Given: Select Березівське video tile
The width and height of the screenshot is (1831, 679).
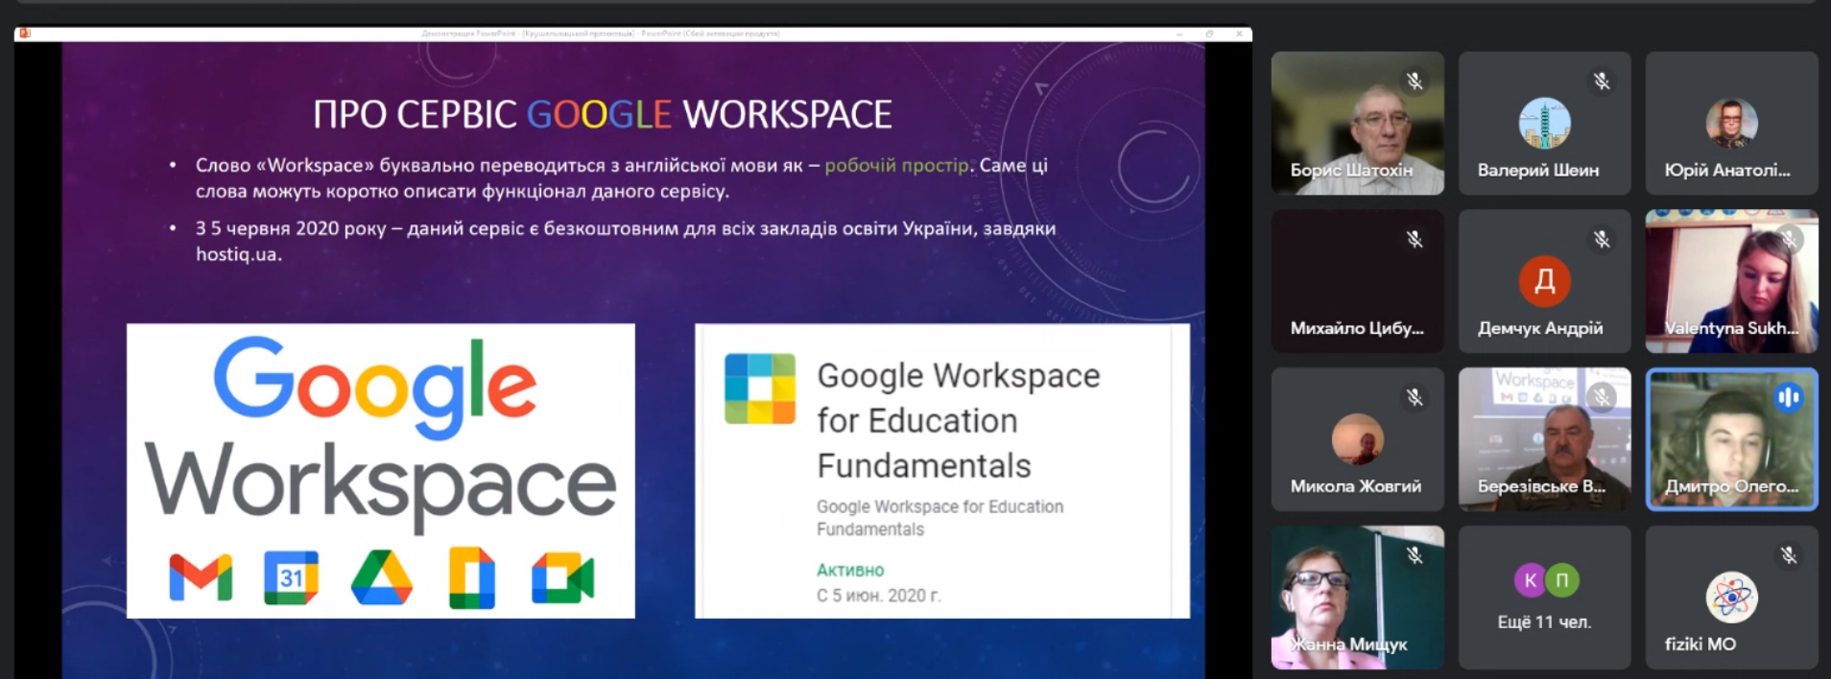Looking at the screenshot, I should [x=1544, y=438].
